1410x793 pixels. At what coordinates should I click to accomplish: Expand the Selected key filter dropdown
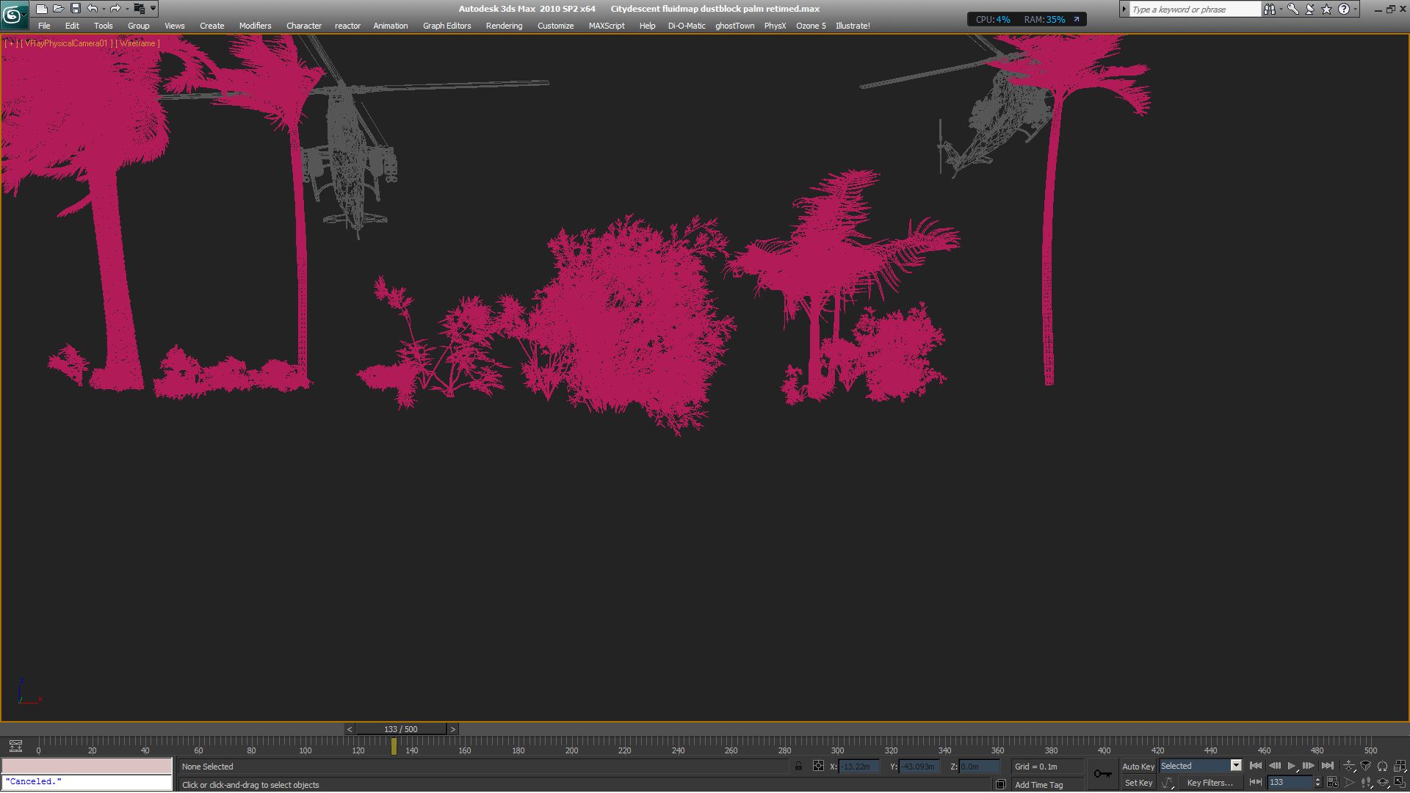pos(1236,766)
